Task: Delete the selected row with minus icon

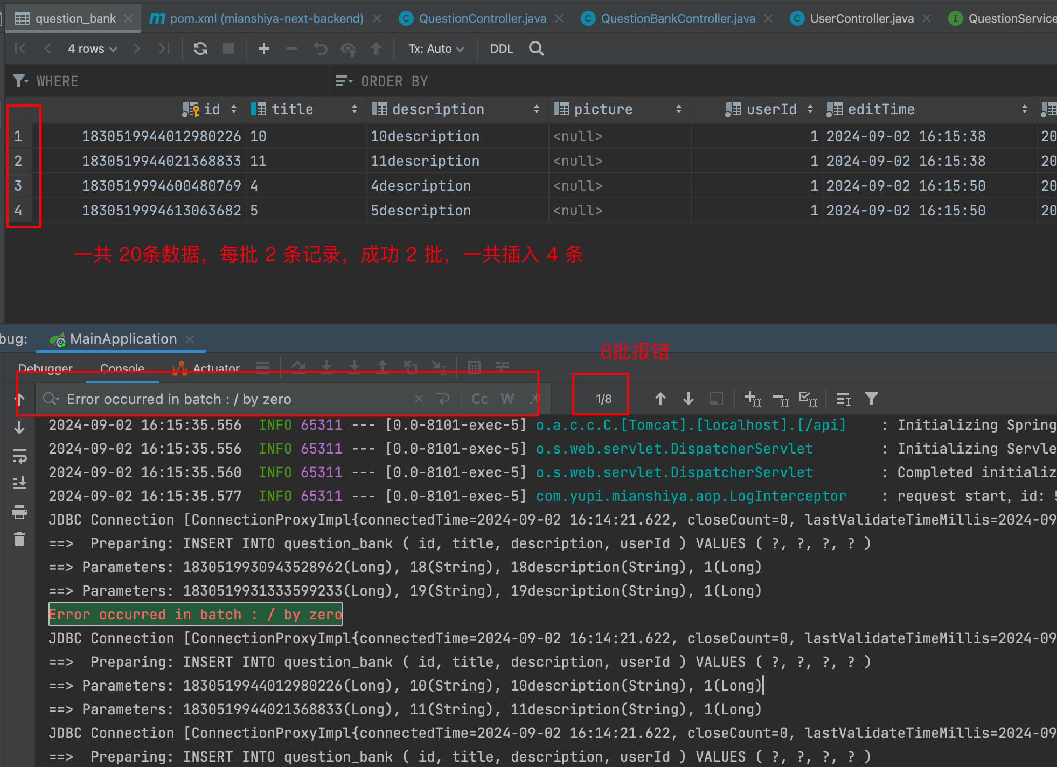Action: click(x=292, y=49)
